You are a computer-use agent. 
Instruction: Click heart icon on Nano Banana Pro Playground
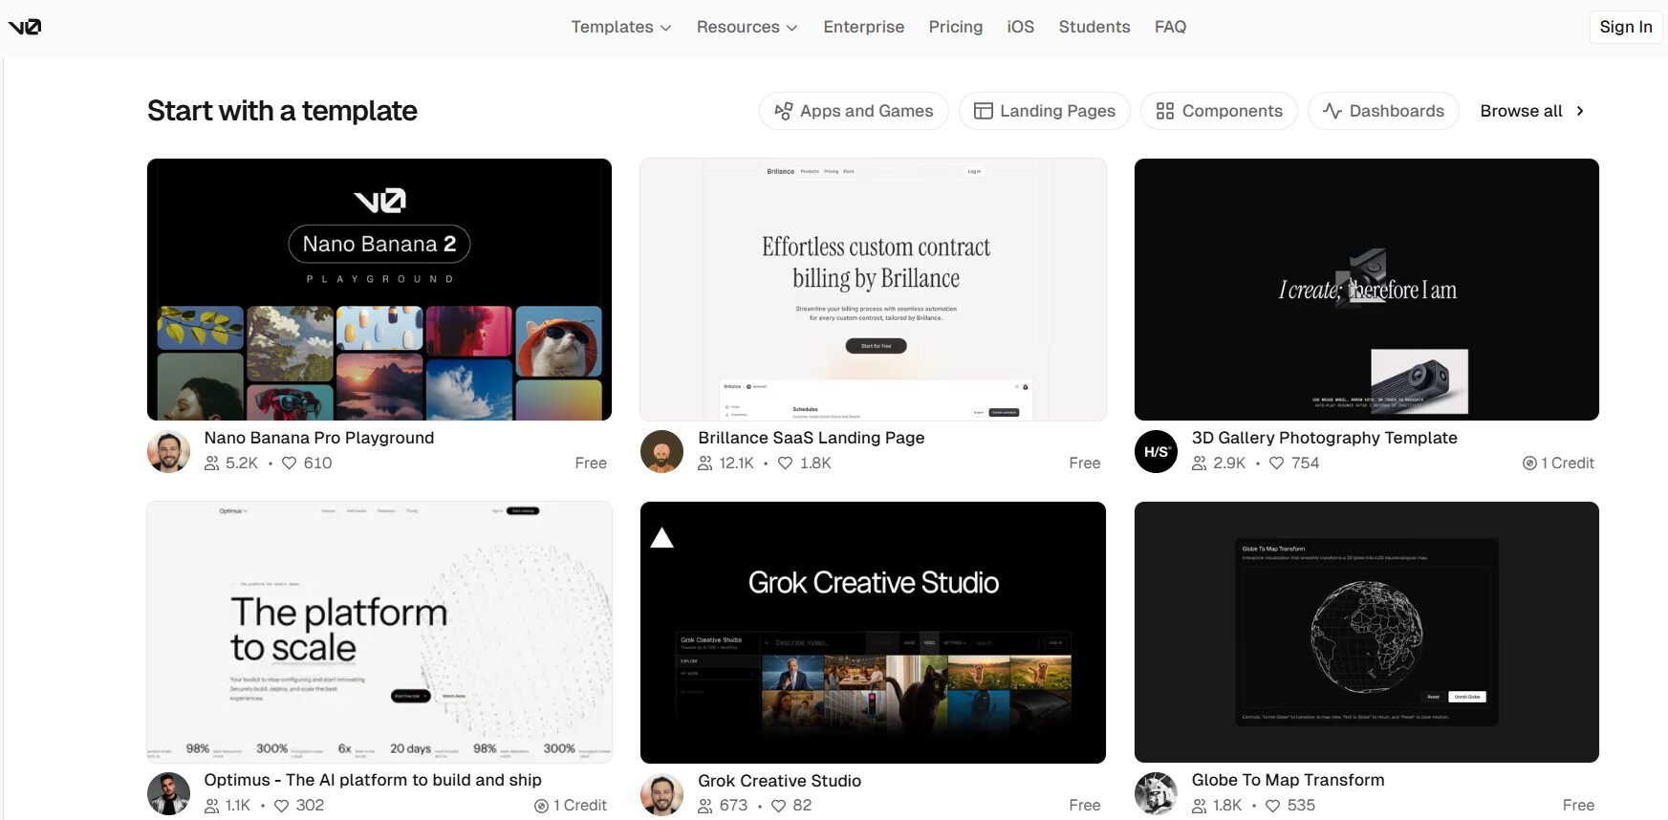(x=289, y=464)
